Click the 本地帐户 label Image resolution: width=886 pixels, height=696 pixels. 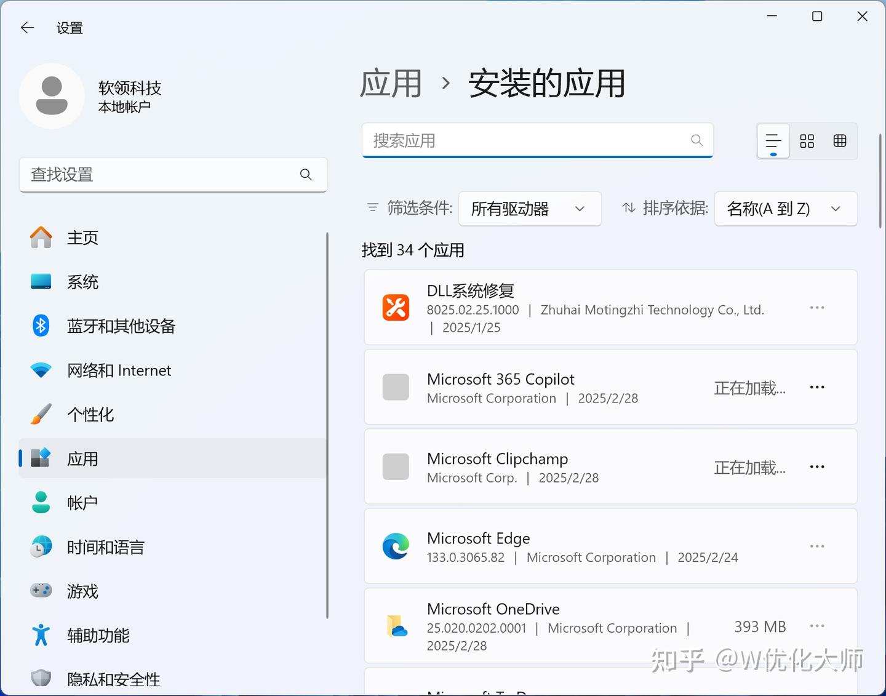[x=124, y=107]
